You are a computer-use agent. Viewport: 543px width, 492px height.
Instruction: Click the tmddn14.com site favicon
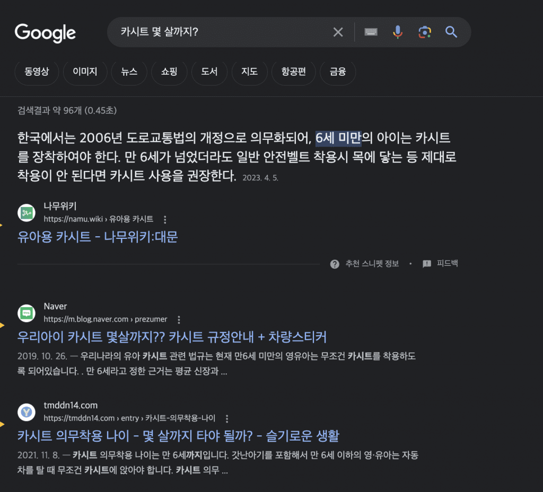point(27,412)
